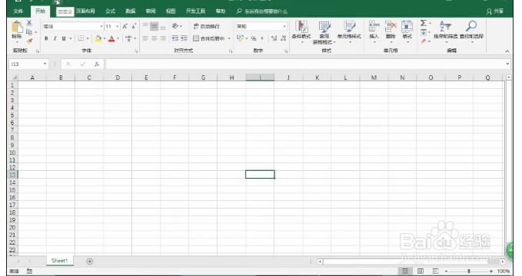Viewport: 522px width, 276px height.
Task: Apply the yellow fill color bucket
Action: (98, 38)
